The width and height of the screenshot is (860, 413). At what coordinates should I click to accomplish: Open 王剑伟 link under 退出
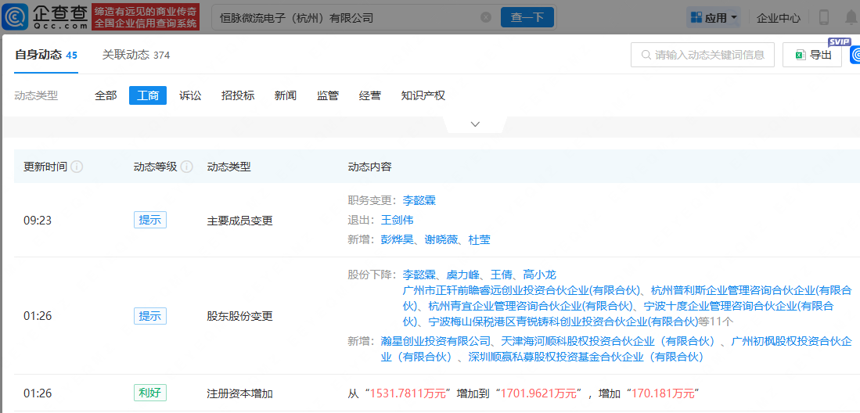397,220
